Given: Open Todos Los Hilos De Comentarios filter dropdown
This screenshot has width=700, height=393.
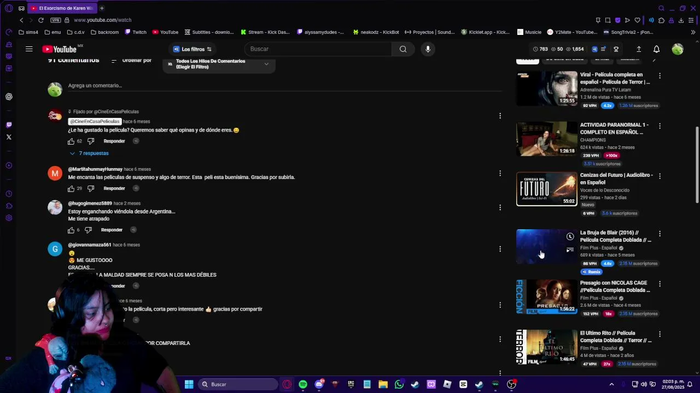Looking at the screenshot, I should point(219,64).
